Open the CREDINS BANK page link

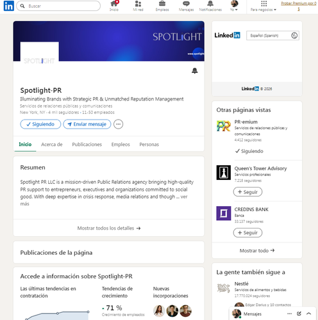[251, 209]
